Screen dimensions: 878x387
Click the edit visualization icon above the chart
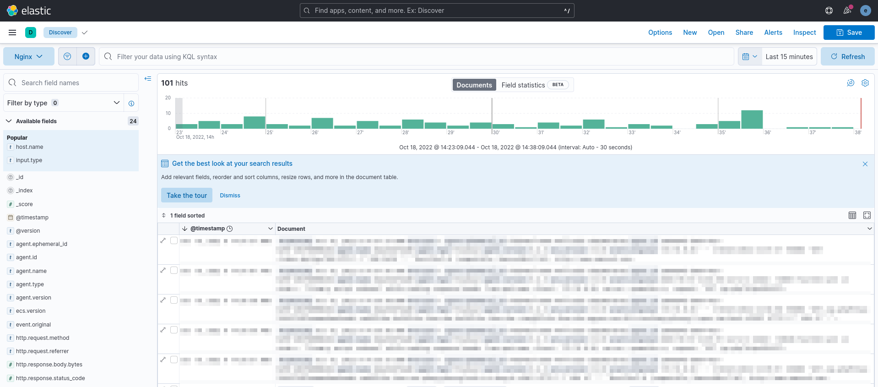pos(851,83)
